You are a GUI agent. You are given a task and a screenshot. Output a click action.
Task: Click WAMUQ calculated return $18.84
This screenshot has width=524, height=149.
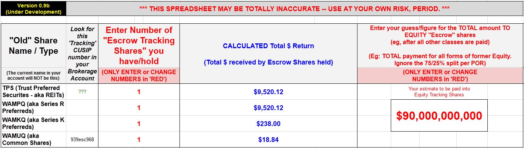pos(268,140)
